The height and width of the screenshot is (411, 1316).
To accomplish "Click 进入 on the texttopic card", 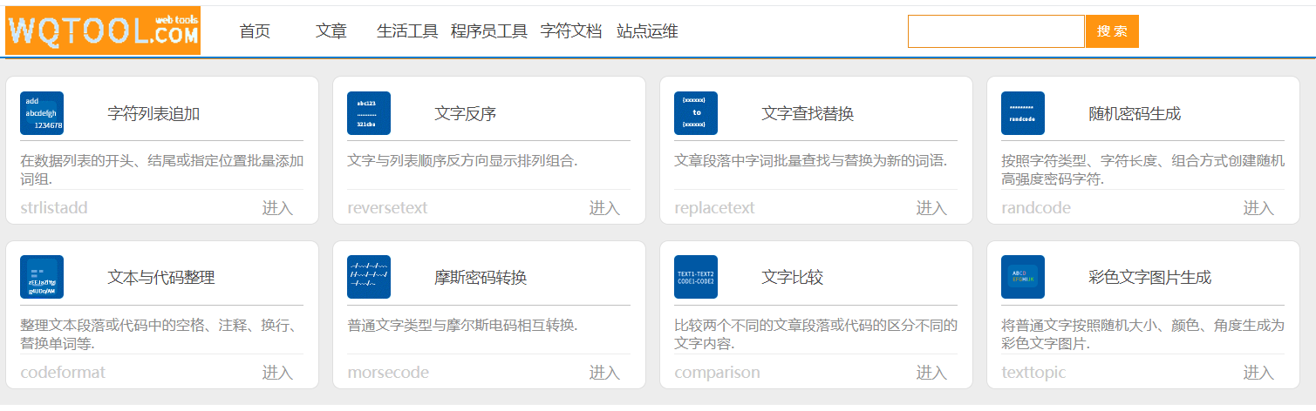I will 1258,373.
